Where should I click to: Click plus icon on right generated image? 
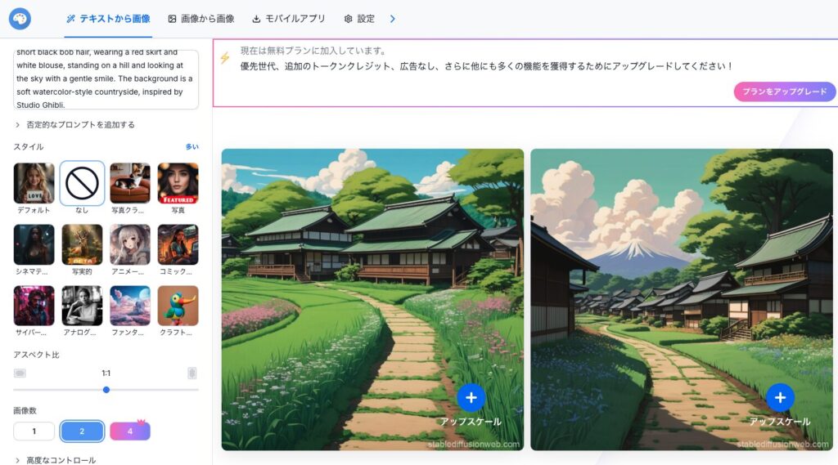780,398
